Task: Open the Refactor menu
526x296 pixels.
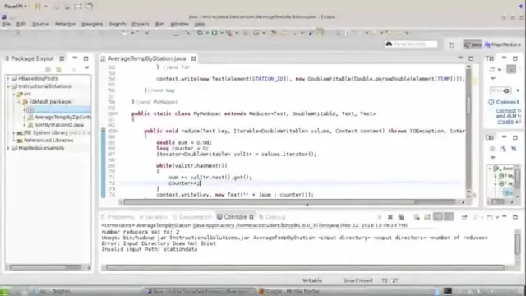Action: click(65, 24)
